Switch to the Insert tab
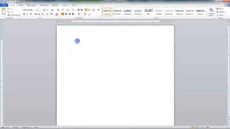 pyautogui.click(x=21, y=5)
